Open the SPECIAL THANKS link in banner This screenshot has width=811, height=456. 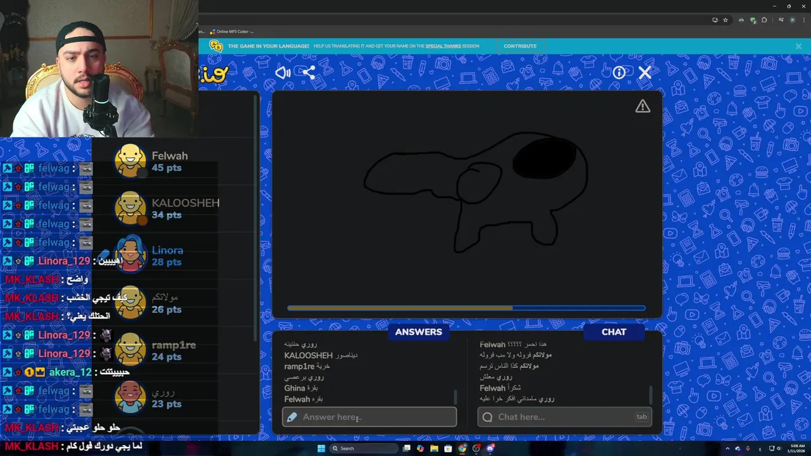444,46
